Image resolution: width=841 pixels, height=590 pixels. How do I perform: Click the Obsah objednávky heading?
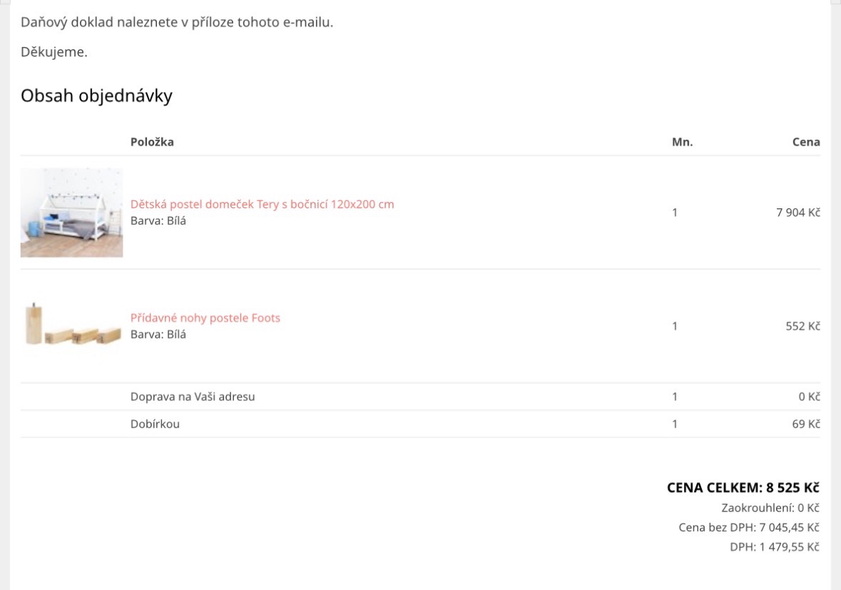point(96,96)
